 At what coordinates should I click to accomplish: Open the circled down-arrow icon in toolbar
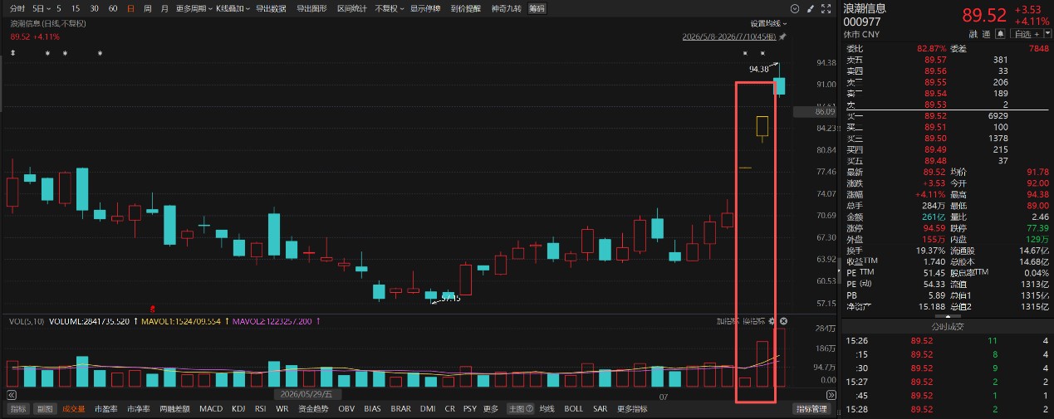click(795, 9)
